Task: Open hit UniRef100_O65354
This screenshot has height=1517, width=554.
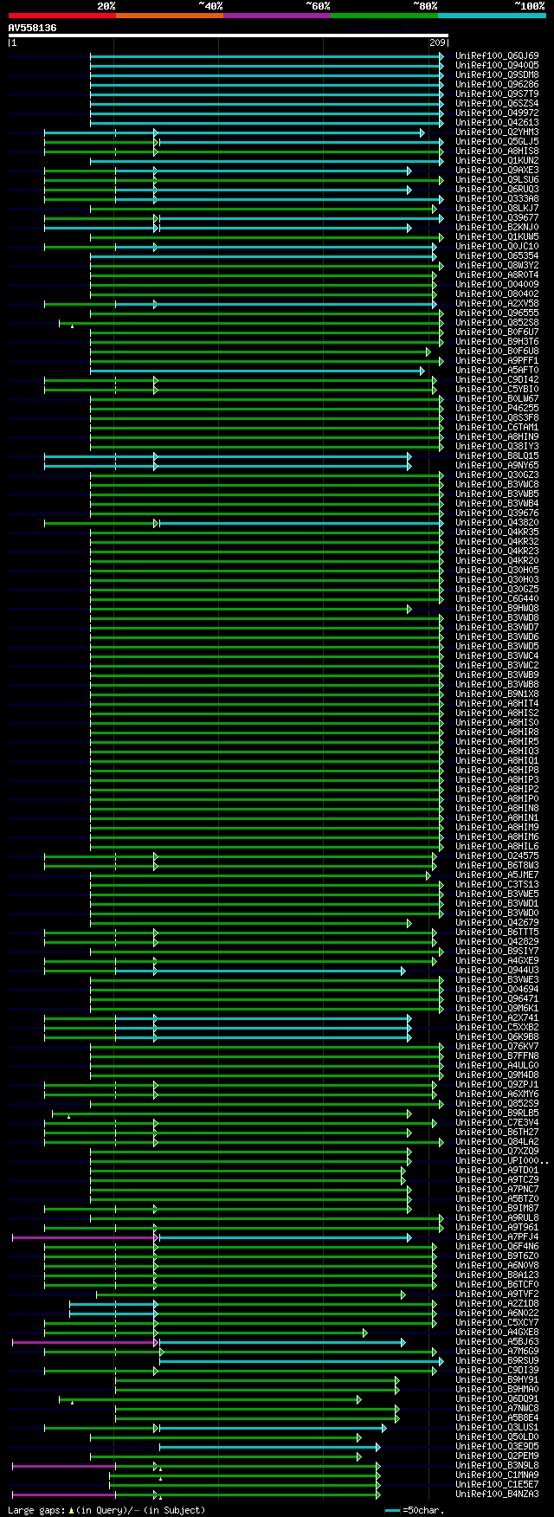Action: pos(497,255)
